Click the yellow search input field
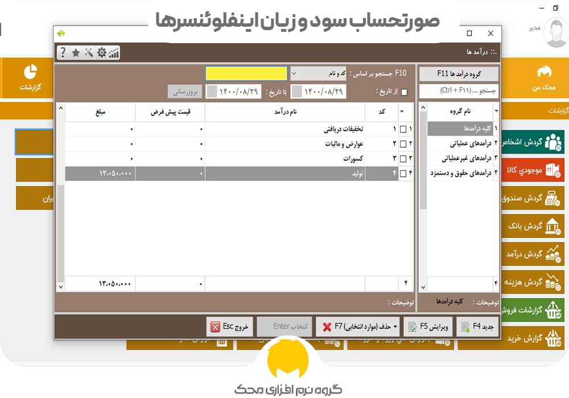Screen dimensions: 569x398 (x=246, y=73)
